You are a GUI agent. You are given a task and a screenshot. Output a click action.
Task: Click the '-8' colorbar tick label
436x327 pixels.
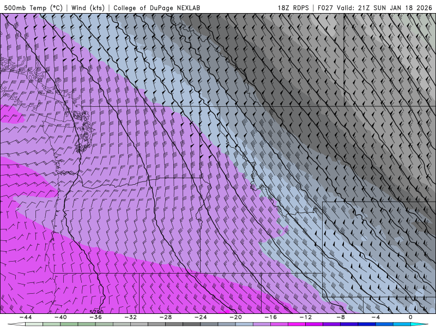[341, 317]
